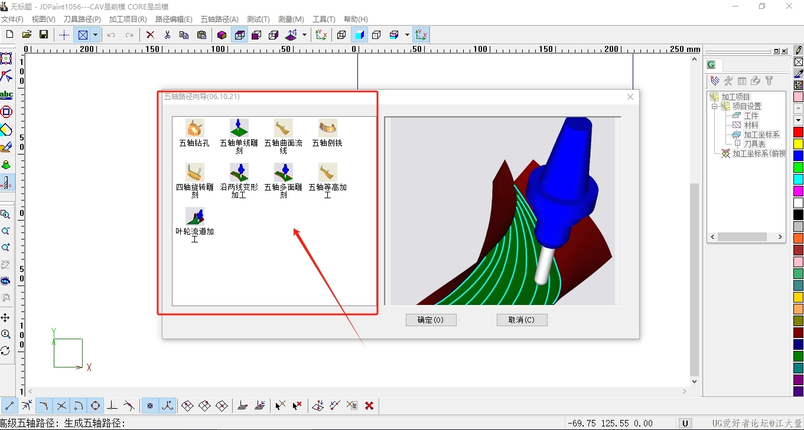Toggle endpoint snap in bottom toolbar

click(x=9, y=406)
